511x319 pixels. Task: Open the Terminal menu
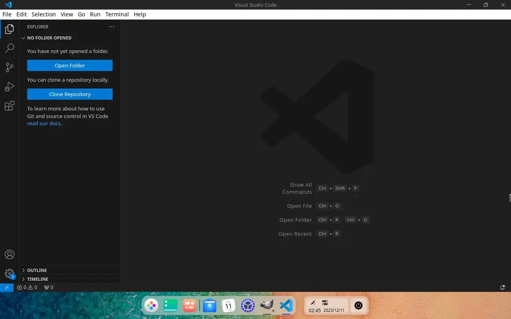pyautogui.click(x=117, y=14)
